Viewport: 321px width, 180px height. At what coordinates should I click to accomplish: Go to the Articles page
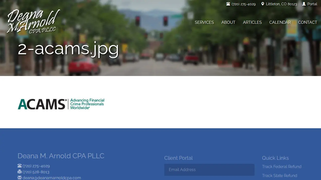[x=252, y=22]
